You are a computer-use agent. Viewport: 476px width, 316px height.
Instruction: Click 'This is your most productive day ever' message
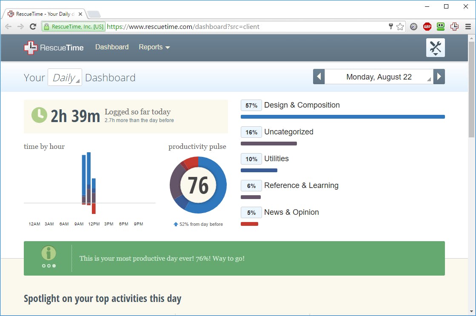[162, 259]
